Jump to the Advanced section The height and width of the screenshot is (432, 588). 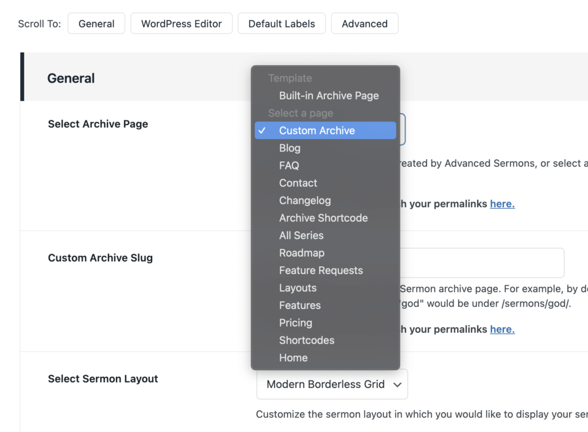click(x=365, y=24)
